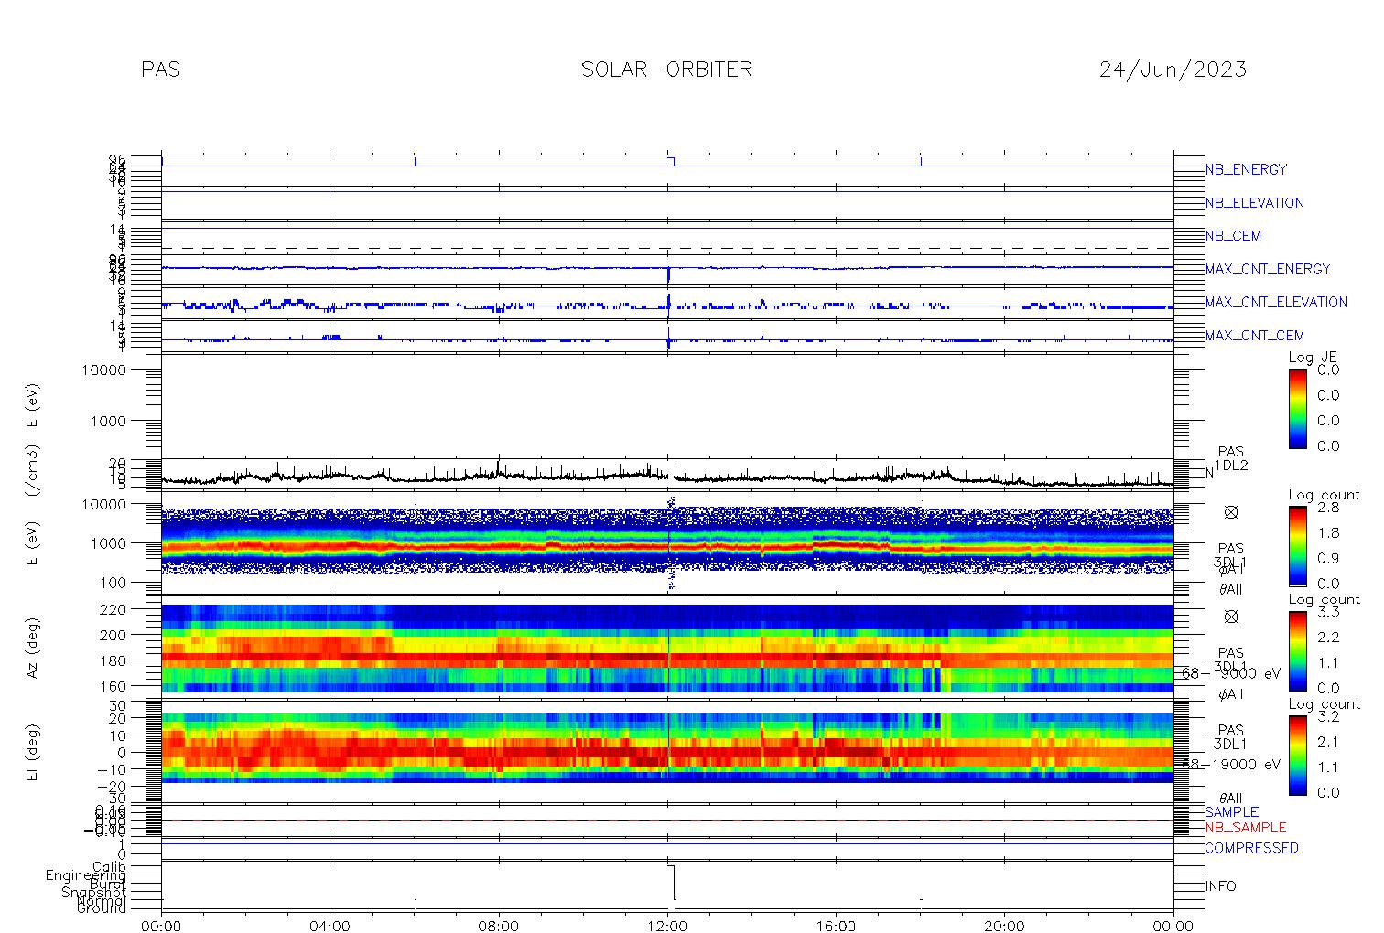The image size is (1384, 933).
Task: Click the El (deg) axis title
Action: tap(33, 752)
